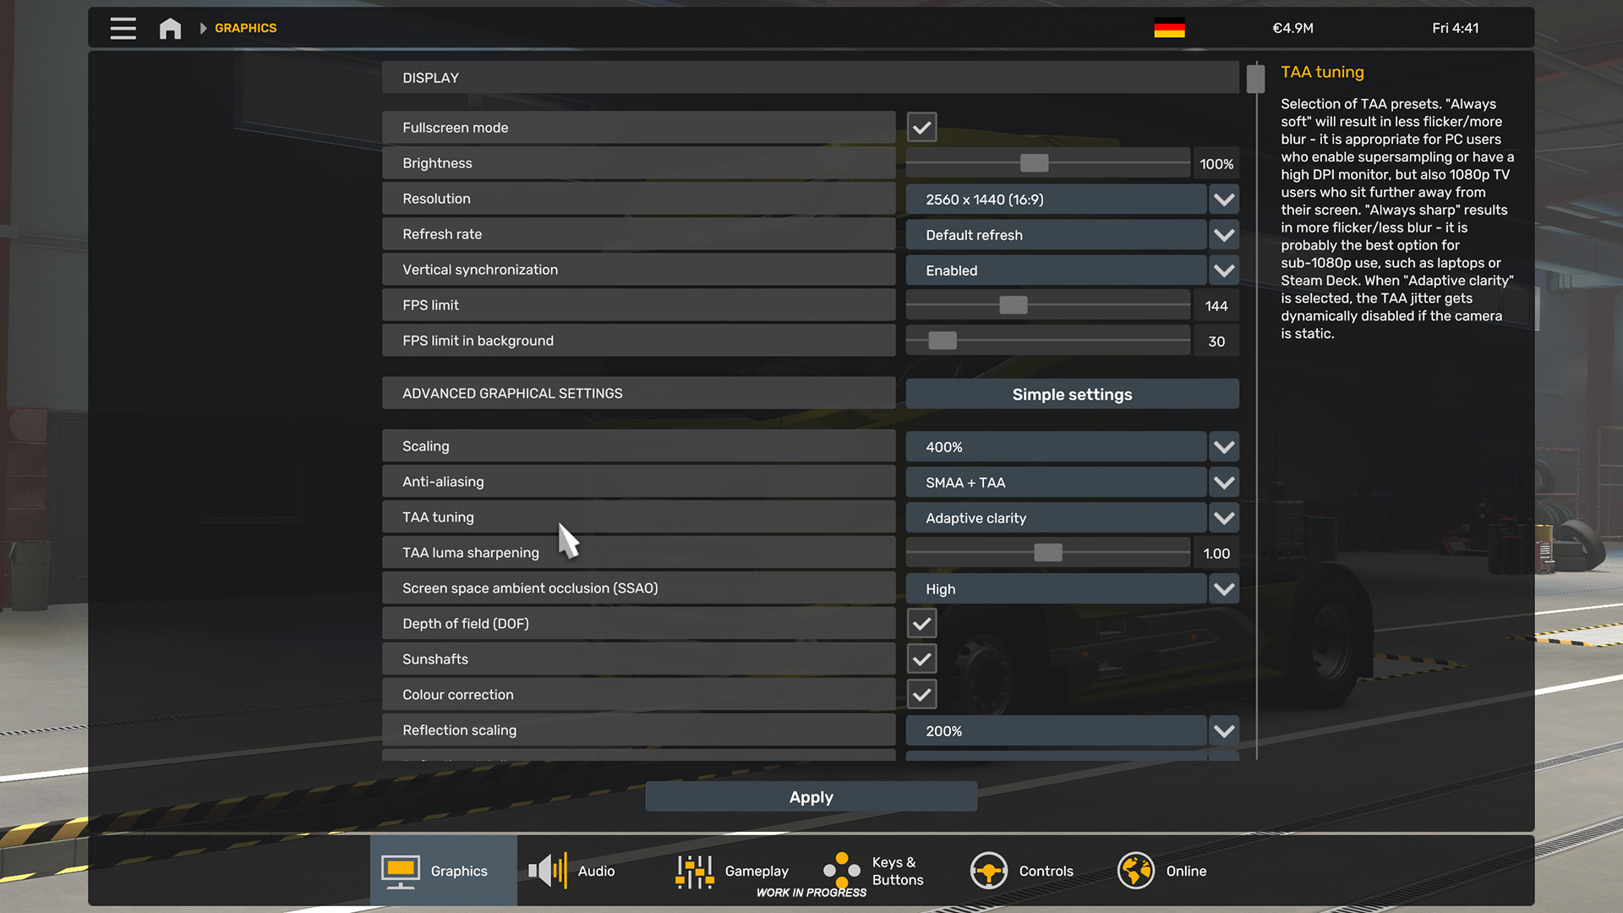
Task: Click the Graphics monitor icon
Action: (x=400, y=871)
